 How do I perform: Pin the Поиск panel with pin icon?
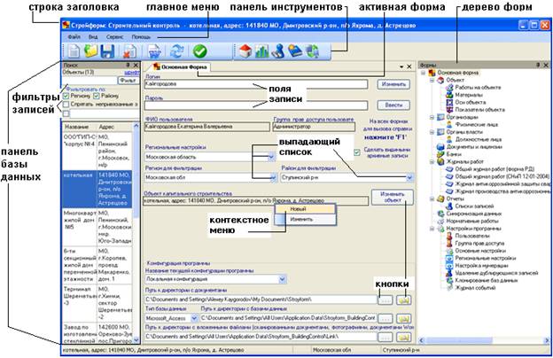click(128, 66)
